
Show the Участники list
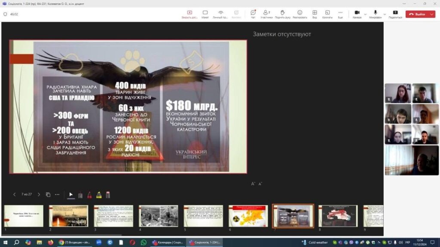(266, 14)
